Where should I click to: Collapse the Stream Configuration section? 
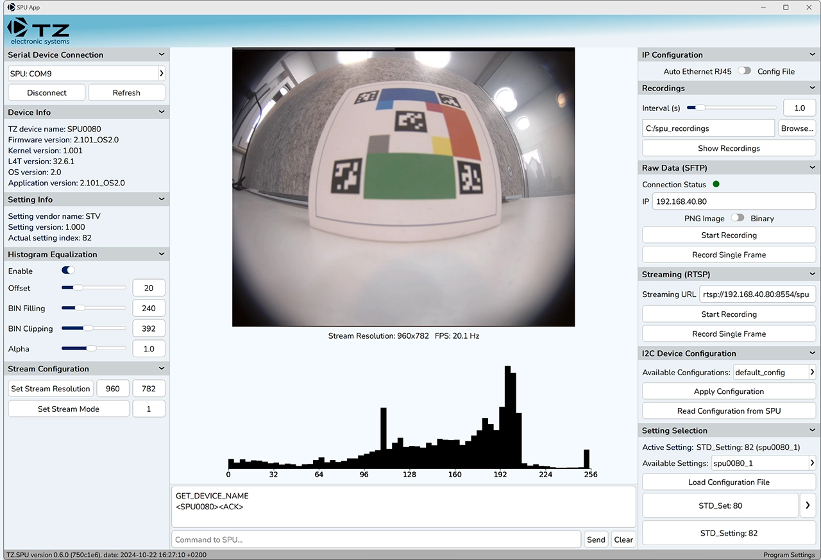(162, 369)
